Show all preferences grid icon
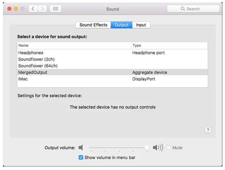This screenshot has height=170, width=225. [x=55, y=9]
